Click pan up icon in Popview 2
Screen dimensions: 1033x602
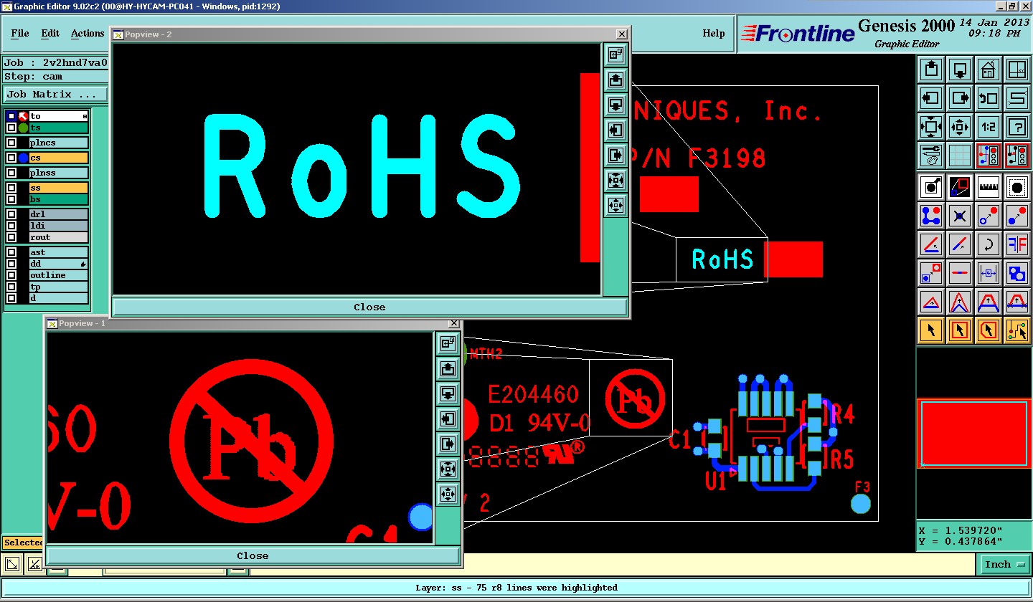click(615, 80)
